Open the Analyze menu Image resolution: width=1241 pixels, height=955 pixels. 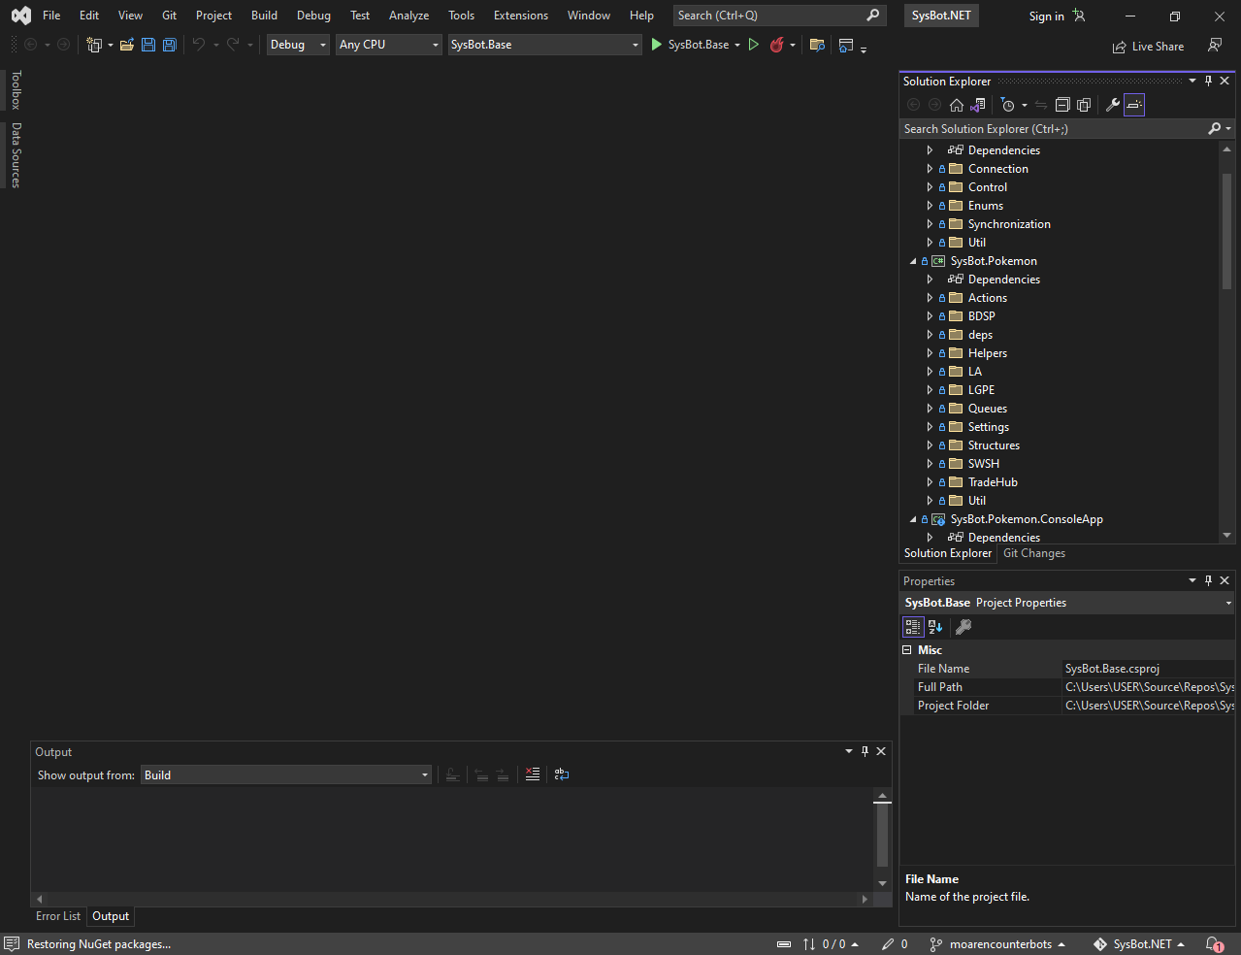click(408, 16)
